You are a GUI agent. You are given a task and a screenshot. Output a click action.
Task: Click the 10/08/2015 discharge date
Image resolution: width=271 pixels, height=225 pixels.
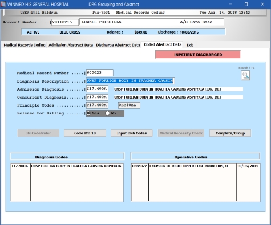point(189,32)
